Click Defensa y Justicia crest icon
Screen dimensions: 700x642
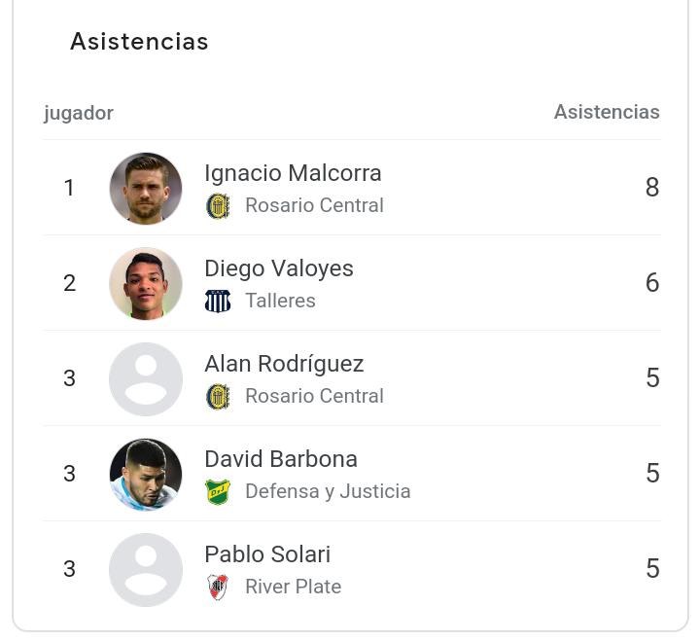218,492
